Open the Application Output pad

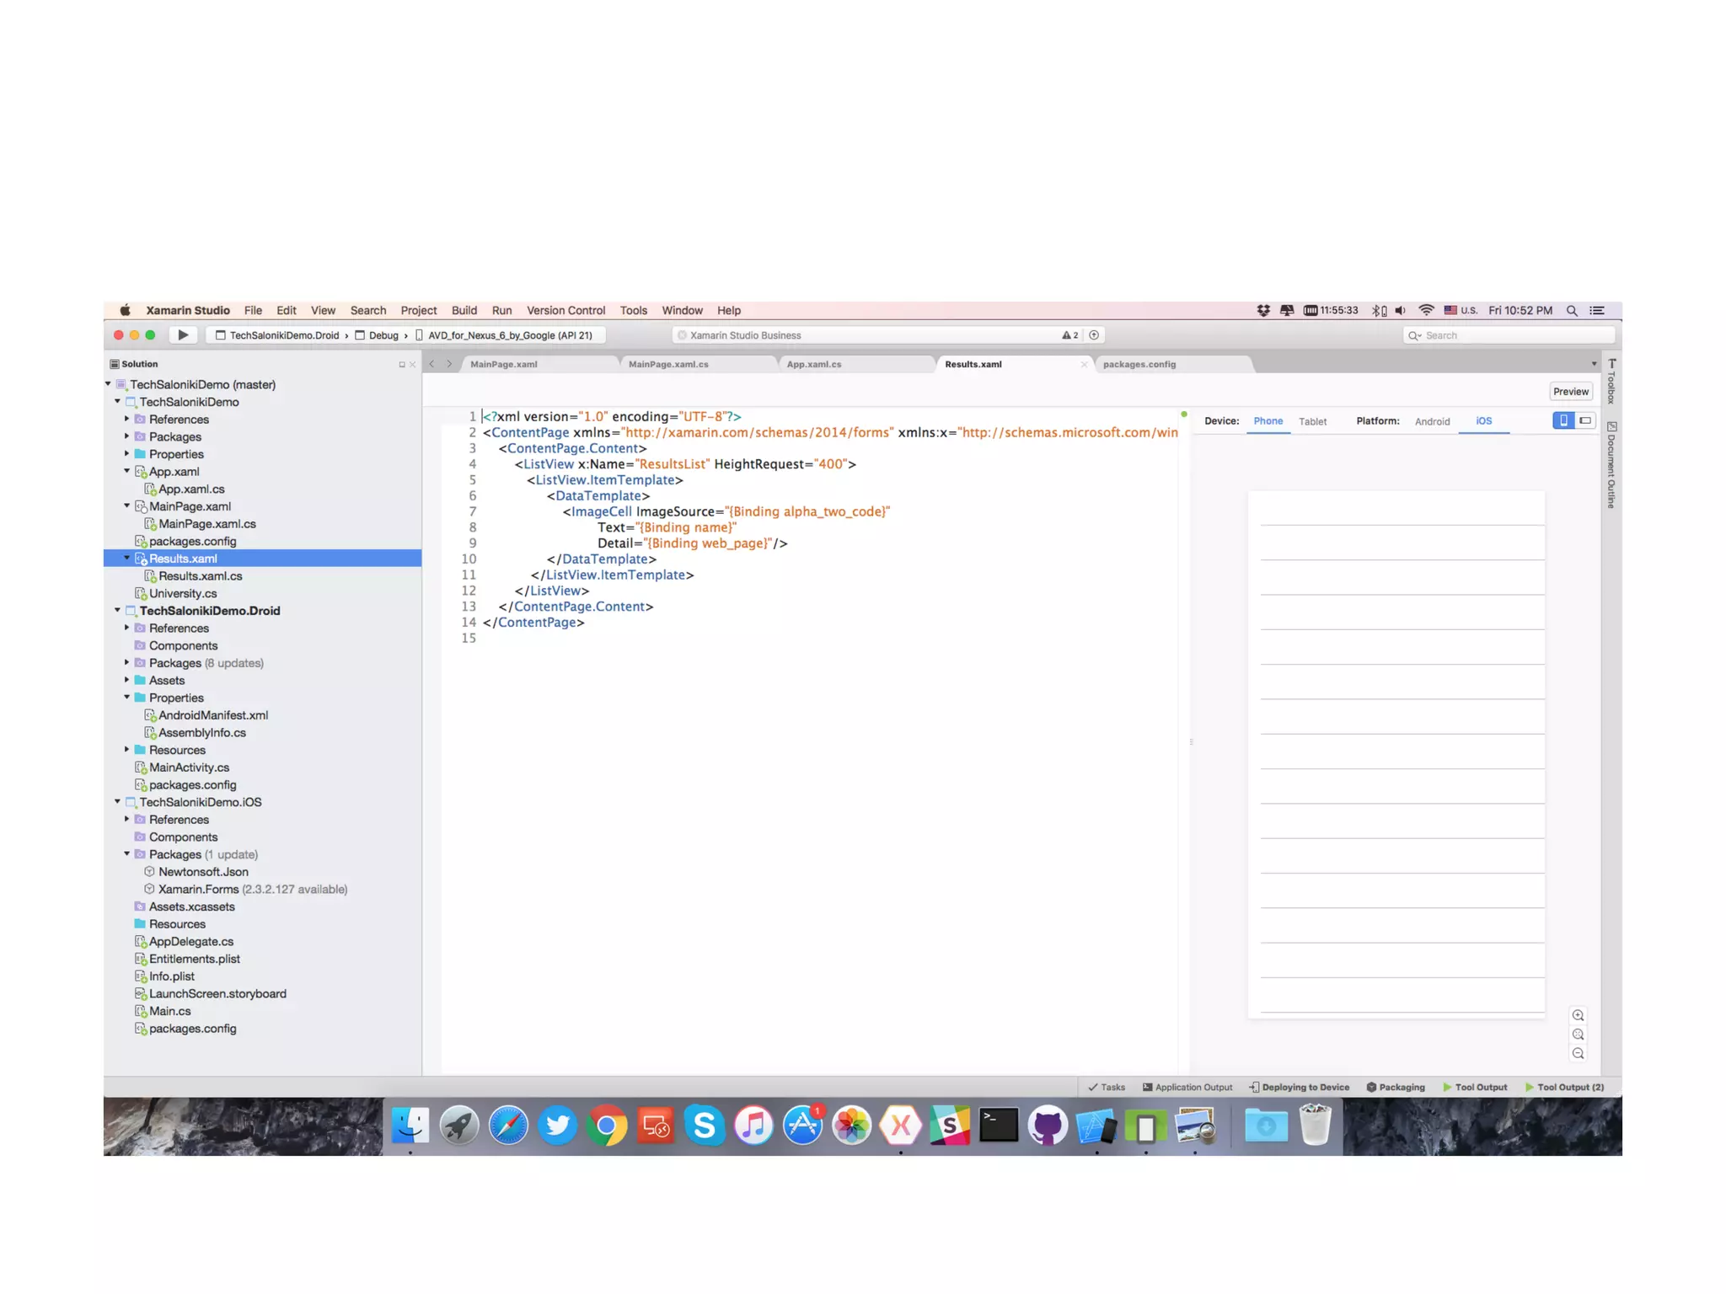coord(1187,1087)
